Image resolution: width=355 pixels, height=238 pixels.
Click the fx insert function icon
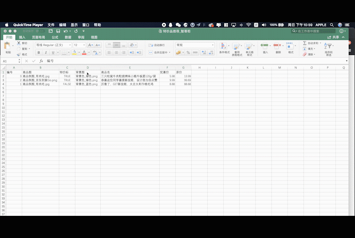click(x=41, y=61)
